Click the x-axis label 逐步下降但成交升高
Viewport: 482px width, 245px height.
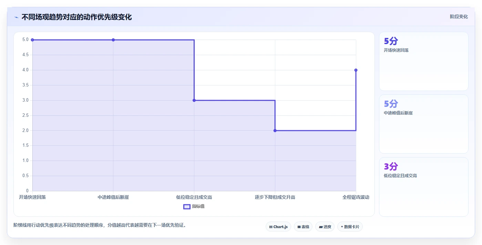(275, 197)
